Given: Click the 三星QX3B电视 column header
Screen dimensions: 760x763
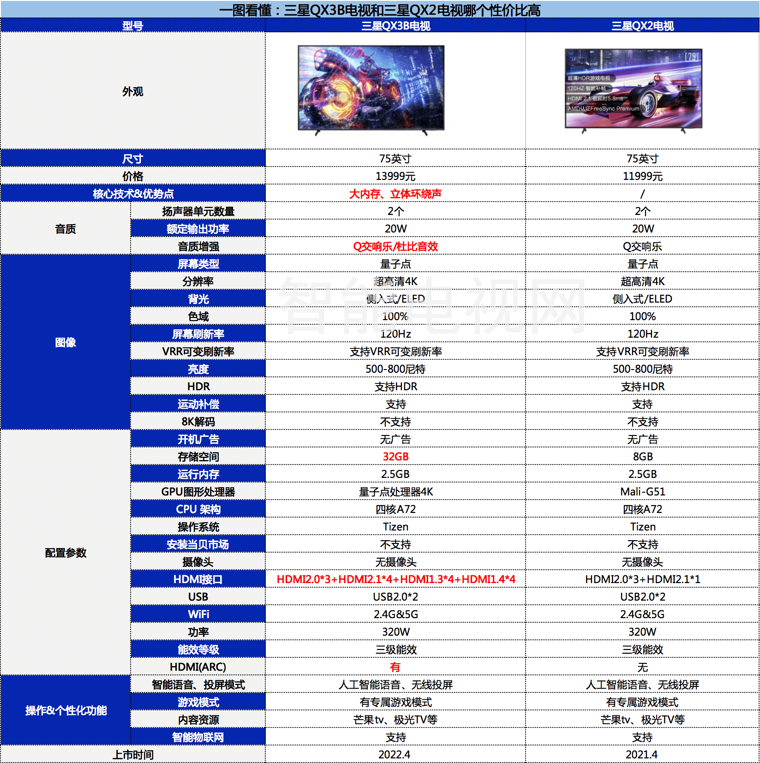Looking at the screenshot, I should [395, 26].
